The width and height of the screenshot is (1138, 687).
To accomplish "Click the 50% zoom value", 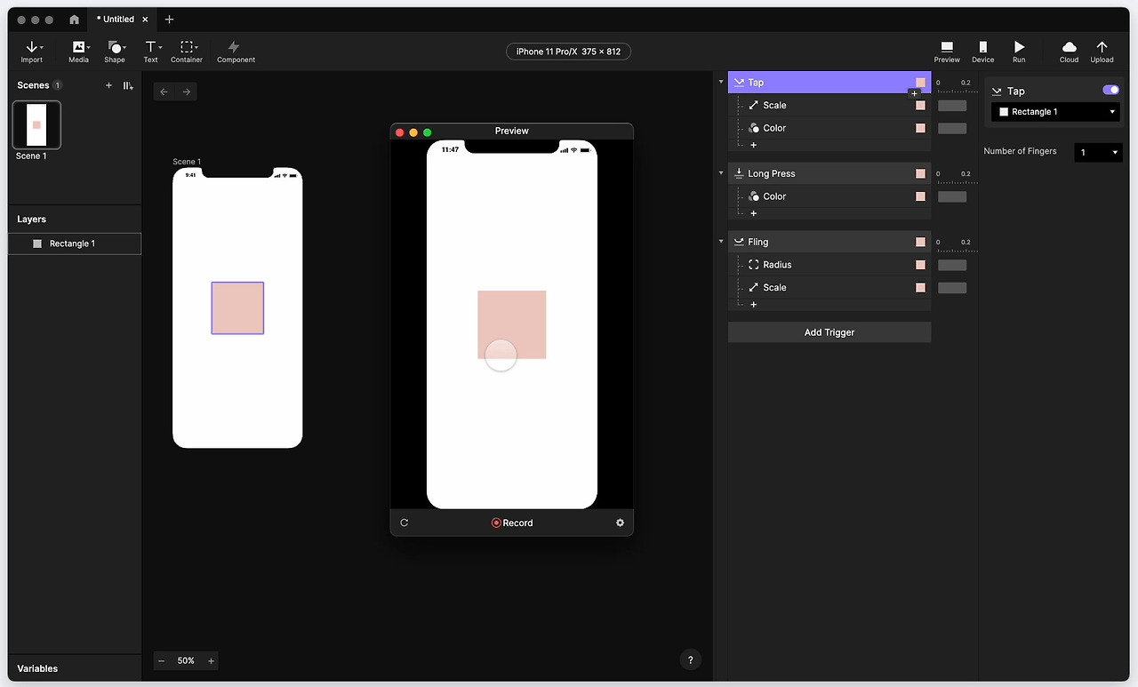I will [x=186, y=661].
